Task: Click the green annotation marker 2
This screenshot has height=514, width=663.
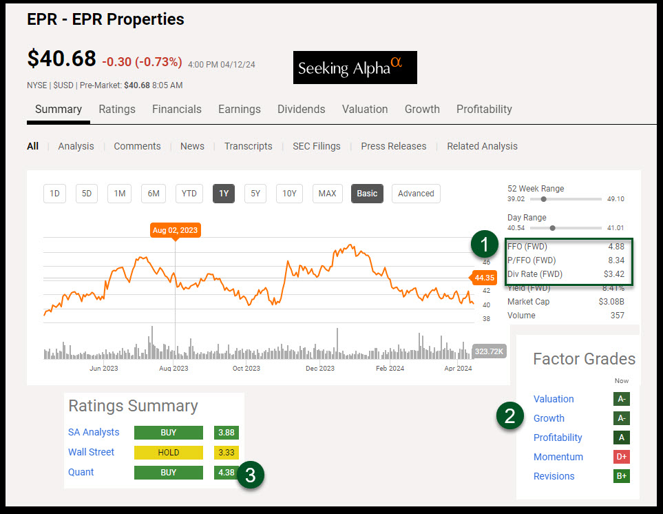Action: click(510, 415)
